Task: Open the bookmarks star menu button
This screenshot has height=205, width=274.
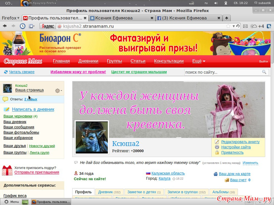Action: [32, 26]
